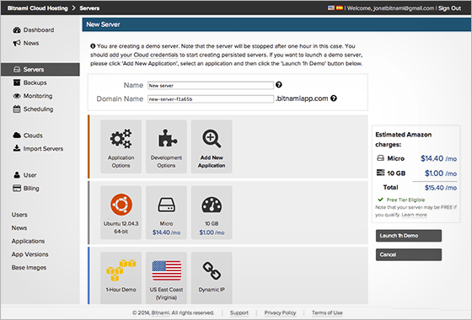Open Privacy Policy footer link

point(280,312)
